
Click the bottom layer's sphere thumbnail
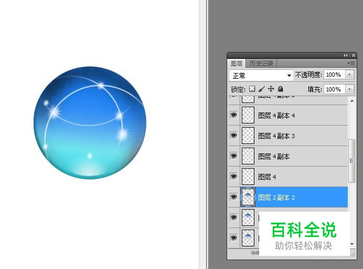pyautogui.click(x=248, y=238)
